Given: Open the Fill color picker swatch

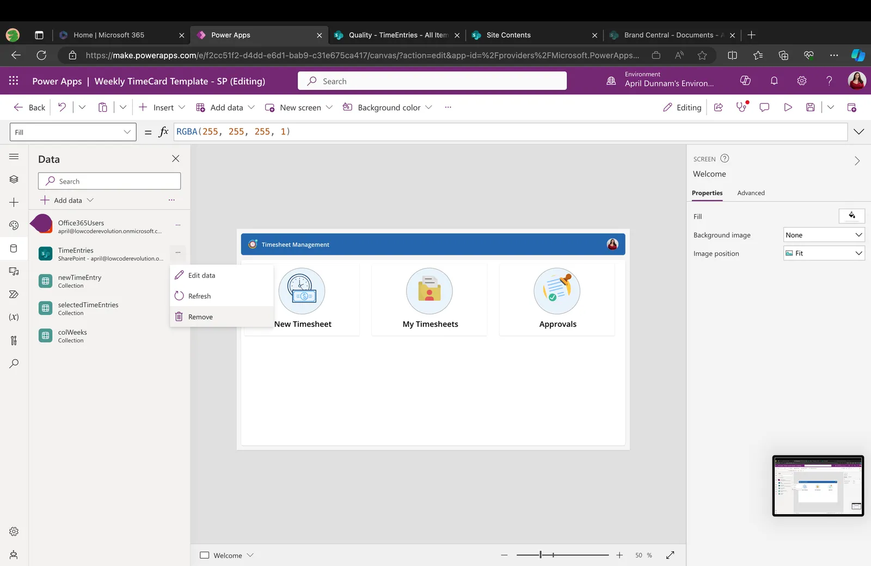Looking at the screenshot, I should 852,216.
